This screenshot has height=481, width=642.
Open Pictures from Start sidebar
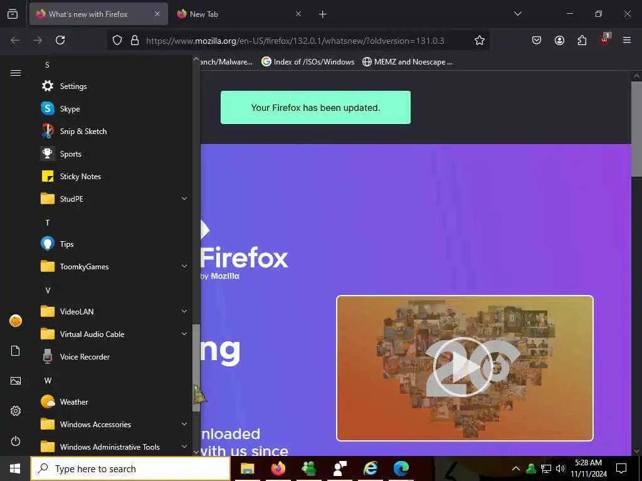pos(16,381)
